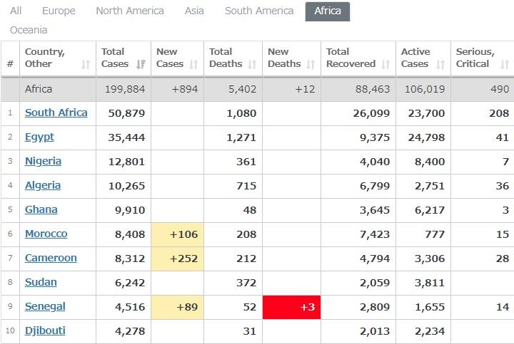514x344 pixels.
Task: Open the Nigeria country page link
Action: [x=43, y=161]
